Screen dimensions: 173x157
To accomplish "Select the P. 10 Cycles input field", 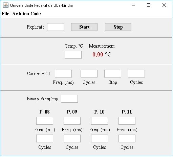I will click(100, 139).
